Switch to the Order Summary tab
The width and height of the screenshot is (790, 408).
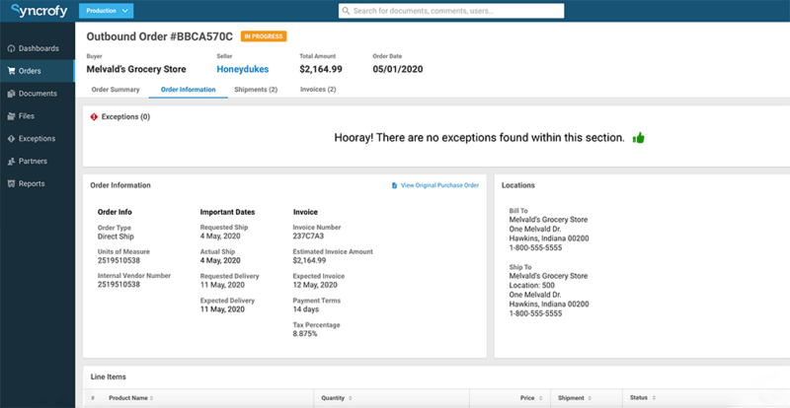[116, 90]
